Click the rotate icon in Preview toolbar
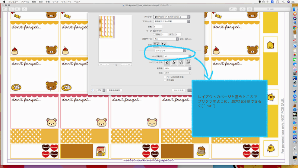This screenshot has width=298, height=168. pos(242,9)
